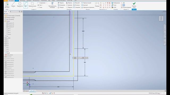
Task: Toggle the highlighted driven dimension format button
Action: pyautogui.click(x=124, y=5)
